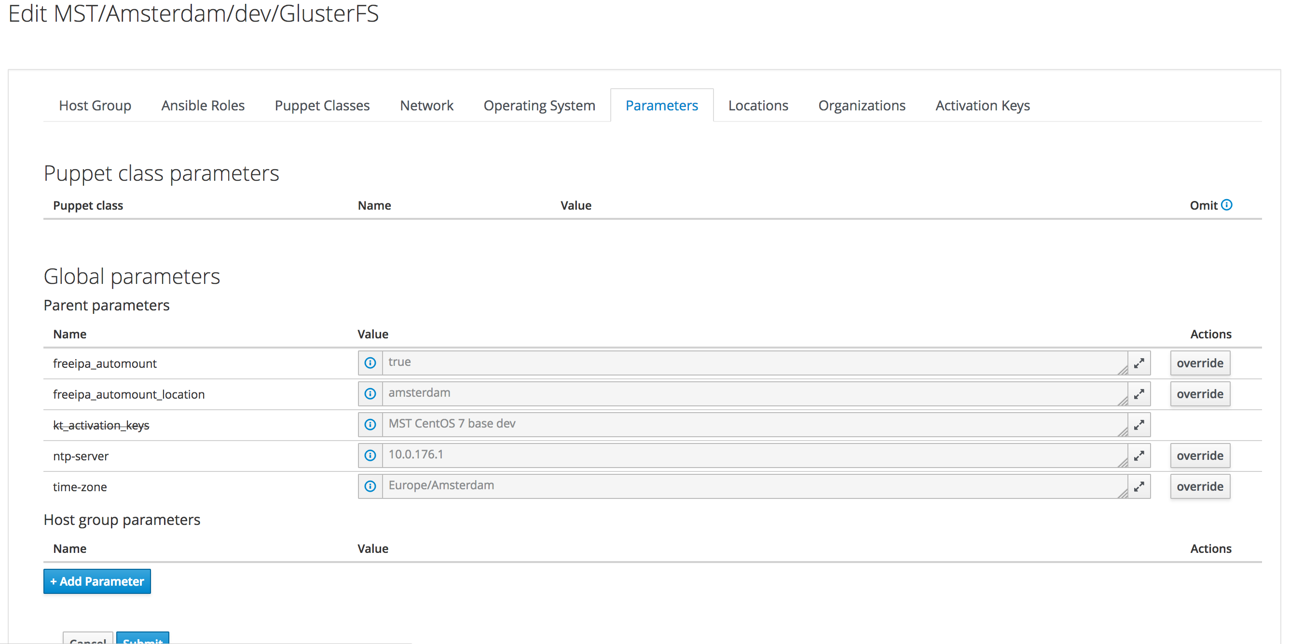The height and width of the screenshot is (644, 1290).
Task: Click the freeipa_automount parameter name
Action: click(x=105, y=363)
